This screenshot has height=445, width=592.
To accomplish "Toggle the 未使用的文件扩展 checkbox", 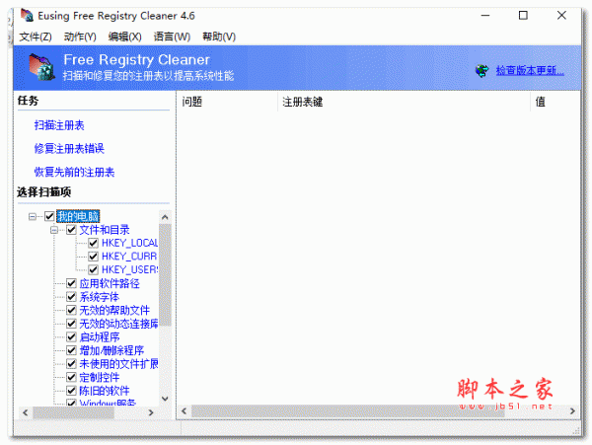I will [71, 363].
